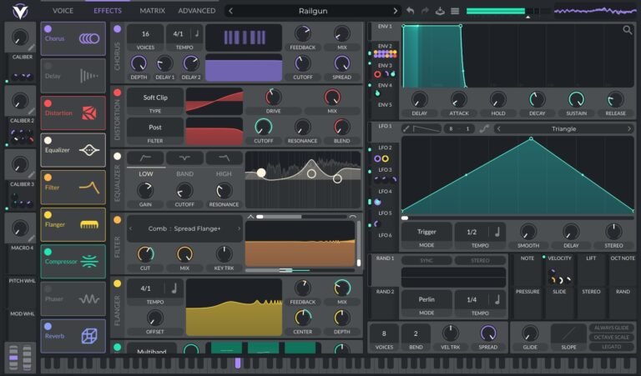Viewport: 641px width, 376px height.
Task: Open the Railgun preset name browser
Action: click(313, 11)
